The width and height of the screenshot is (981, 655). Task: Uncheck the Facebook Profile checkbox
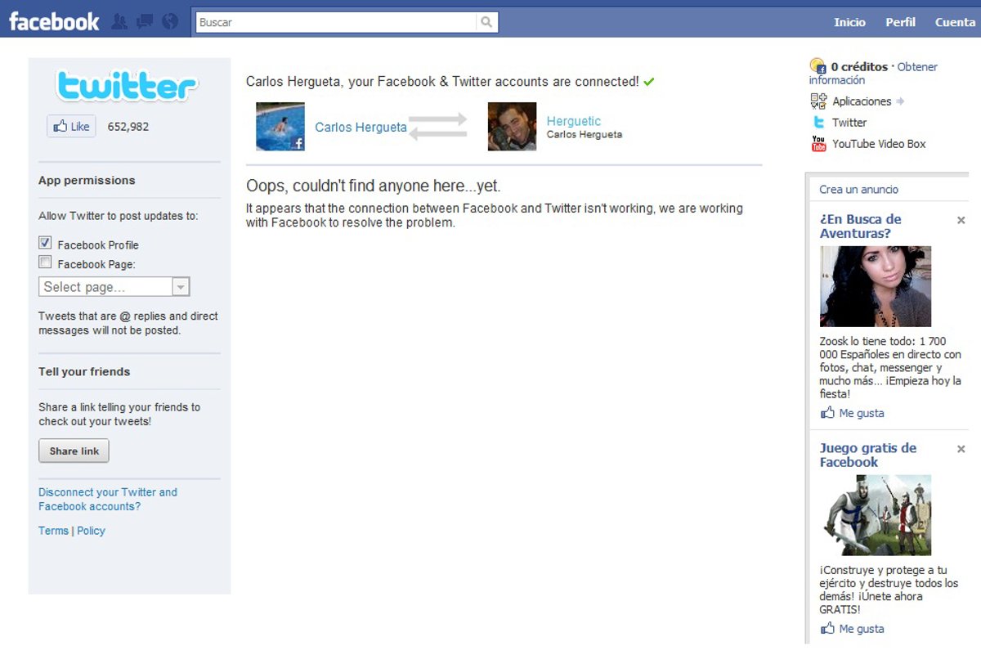click(x=46, y=243)
